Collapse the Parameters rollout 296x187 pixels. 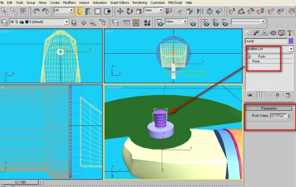click(269, 108)
